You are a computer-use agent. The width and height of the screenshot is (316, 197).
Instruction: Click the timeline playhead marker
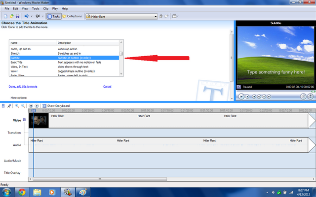click(34, 110)
